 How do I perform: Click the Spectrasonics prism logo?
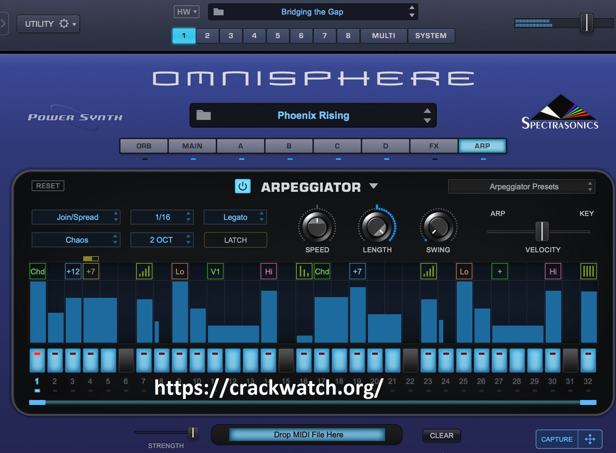click(x=560, y=112)
